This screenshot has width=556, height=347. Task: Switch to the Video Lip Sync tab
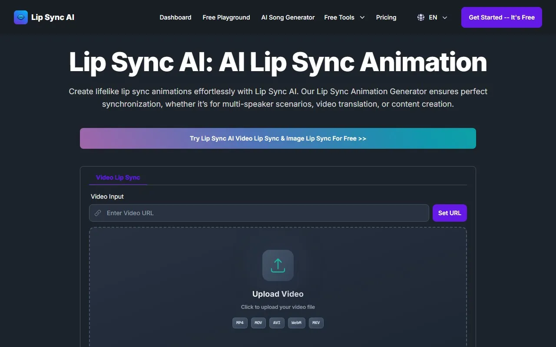(x=118, y=177)
